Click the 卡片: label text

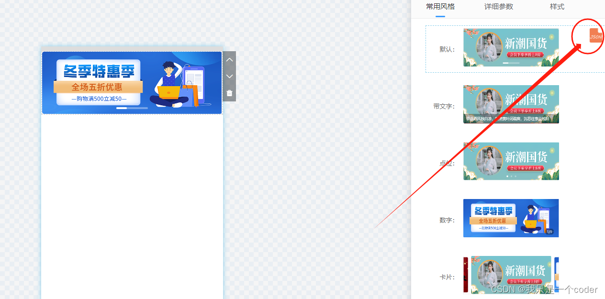(447, 277)
